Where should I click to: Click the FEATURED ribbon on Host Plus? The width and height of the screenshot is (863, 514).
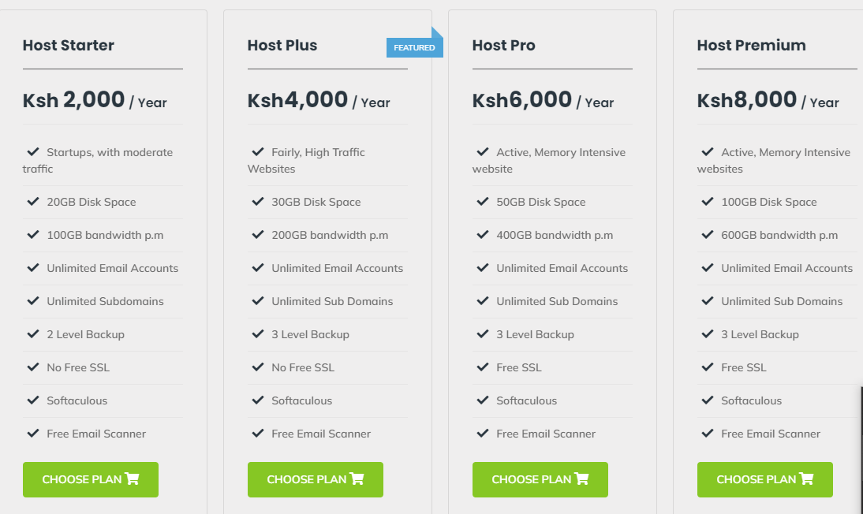pos(414,47)
